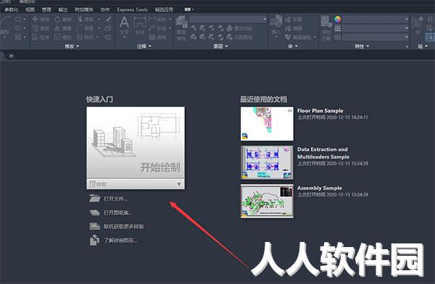Switch to the 参数化 ribbon tab
The image size is (435, 284).
pyautogui.click(x=11, y=9)
